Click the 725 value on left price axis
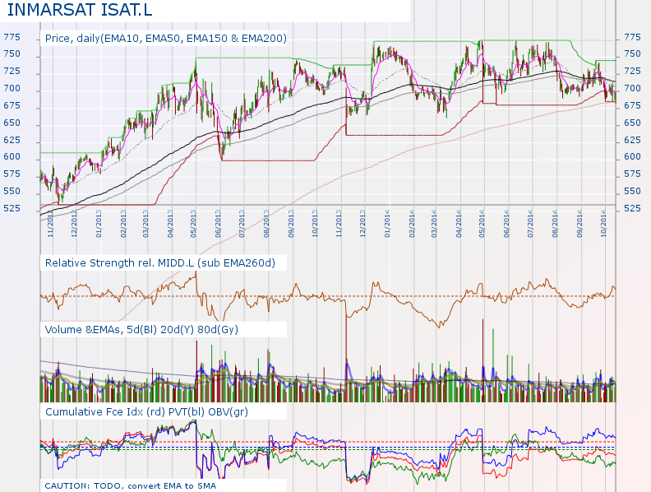651x492 pixels. 12,72
